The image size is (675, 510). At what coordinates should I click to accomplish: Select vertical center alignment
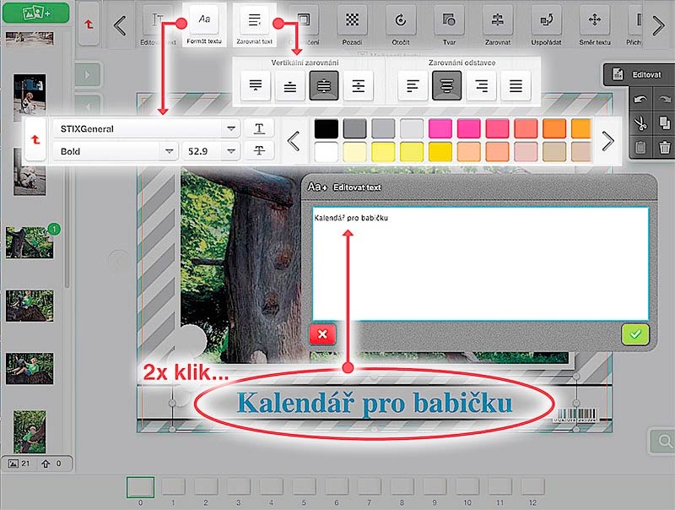point(324,85)
